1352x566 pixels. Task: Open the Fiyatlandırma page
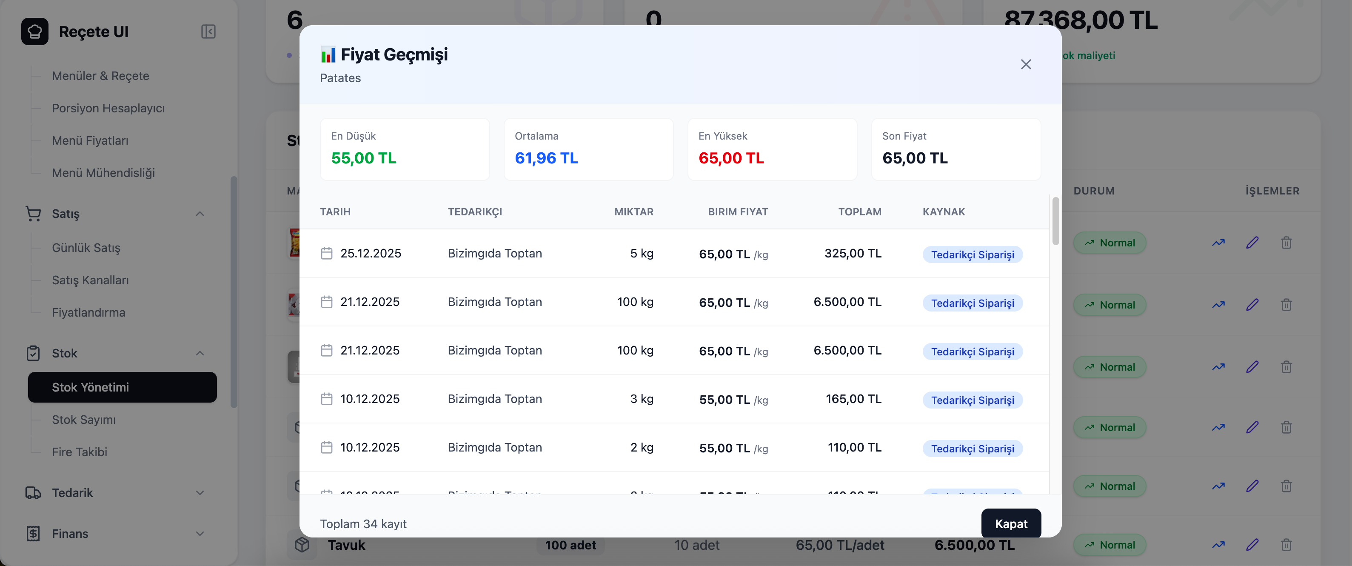point(88,312)
